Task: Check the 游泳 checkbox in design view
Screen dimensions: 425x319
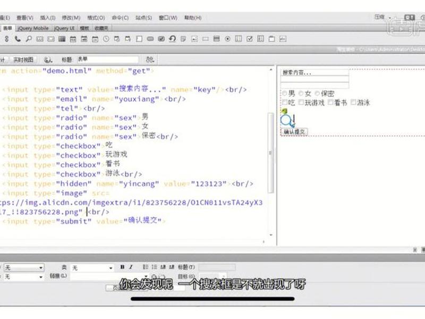Action: coord(353,102)
